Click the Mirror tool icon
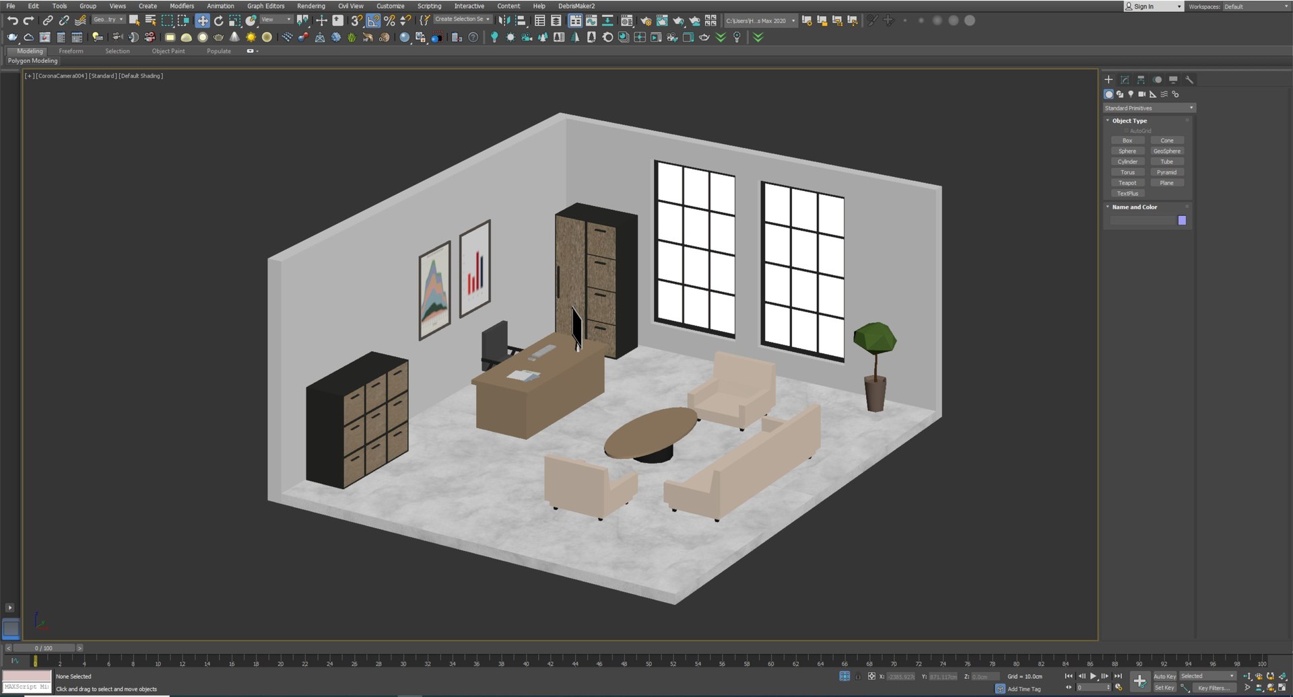Screen dimensions: 1293x697 click(x=504, y=21)
